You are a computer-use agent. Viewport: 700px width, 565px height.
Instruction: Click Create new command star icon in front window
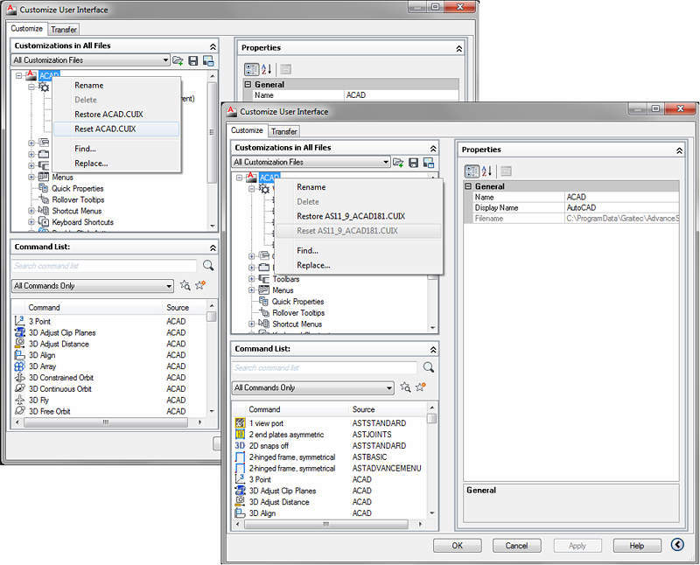coord(421,387)
